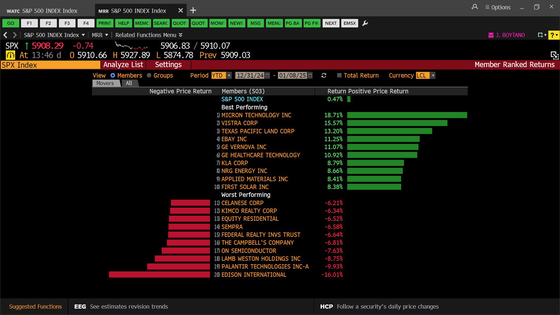Open calendar picker for end date 01/08/25
The height and width of the screenshot is (315, 560).
point(310,76)
